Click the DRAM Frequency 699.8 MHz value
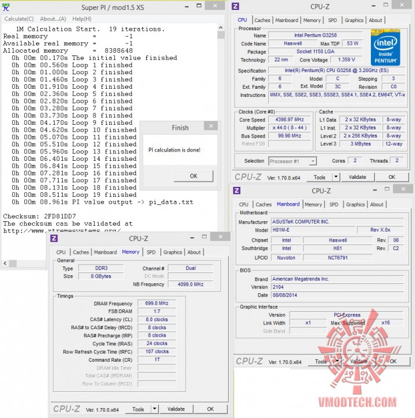415x418 pixels. point(157,304)
